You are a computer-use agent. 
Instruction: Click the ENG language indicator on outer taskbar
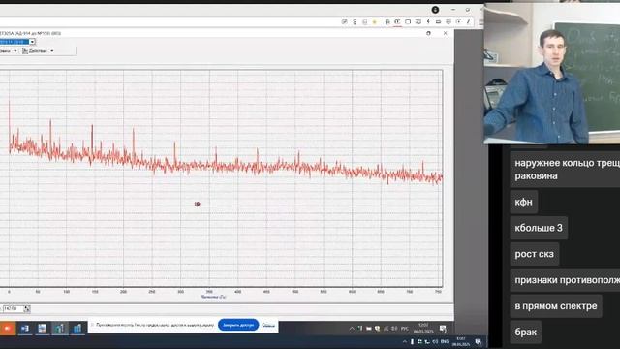click(x=445, y=341)
